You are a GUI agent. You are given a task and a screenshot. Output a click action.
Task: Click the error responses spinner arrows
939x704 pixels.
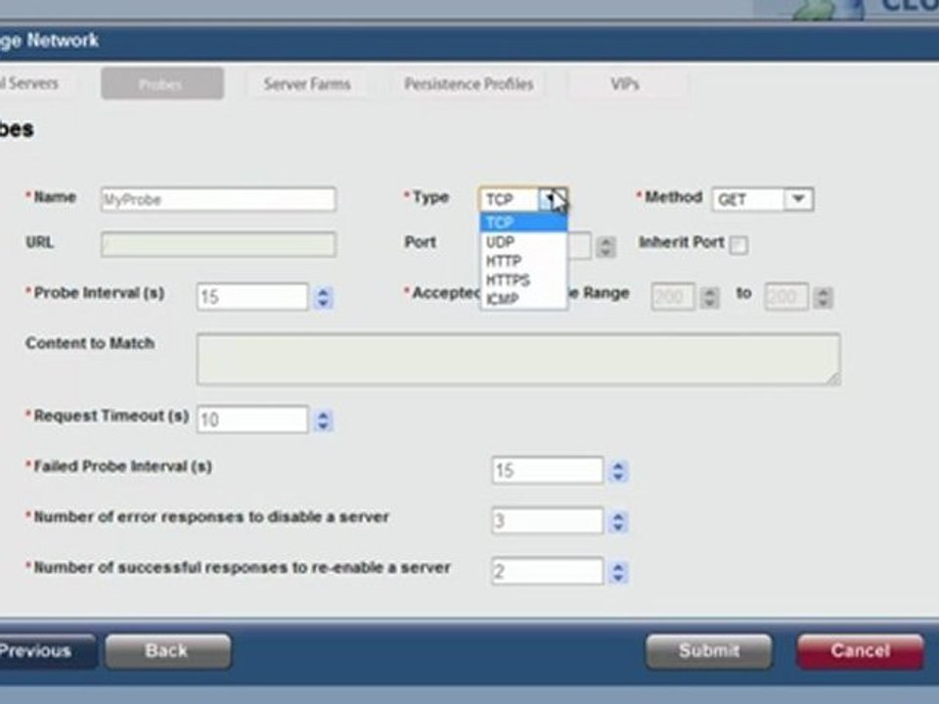(x=618, y=522)
